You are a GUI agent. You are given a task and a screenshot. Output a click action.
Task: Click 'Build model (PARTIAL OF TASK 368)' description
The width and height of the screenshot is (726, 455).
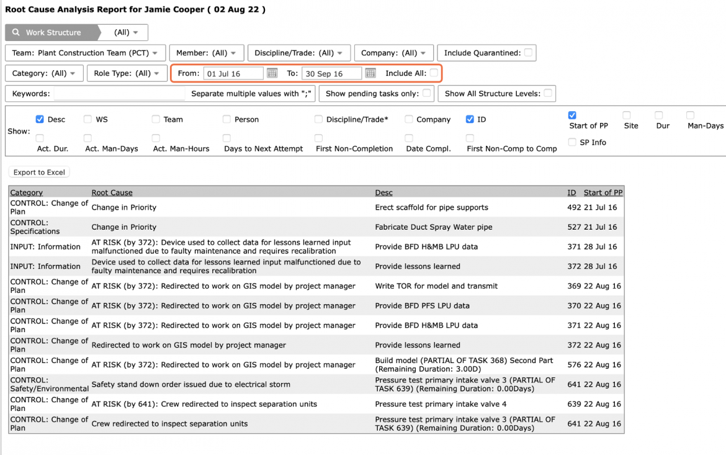pos(464,364)
